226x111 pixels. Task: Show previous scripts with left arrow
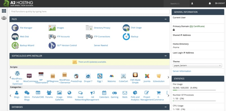pyautogui.click(x=10, y=77)
